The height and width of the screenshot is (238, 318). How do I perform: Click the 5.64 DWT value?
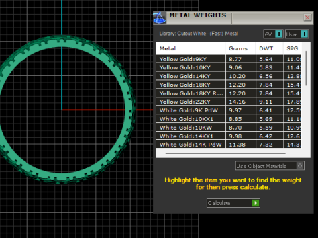pos(266,59)
